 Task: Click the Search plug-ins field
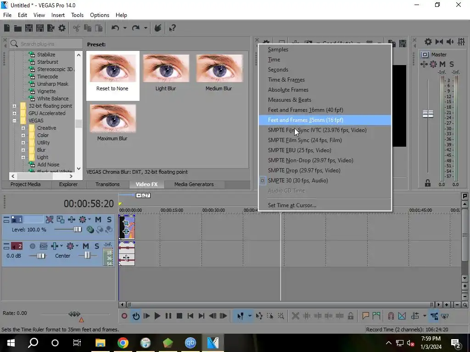(46, 44)
